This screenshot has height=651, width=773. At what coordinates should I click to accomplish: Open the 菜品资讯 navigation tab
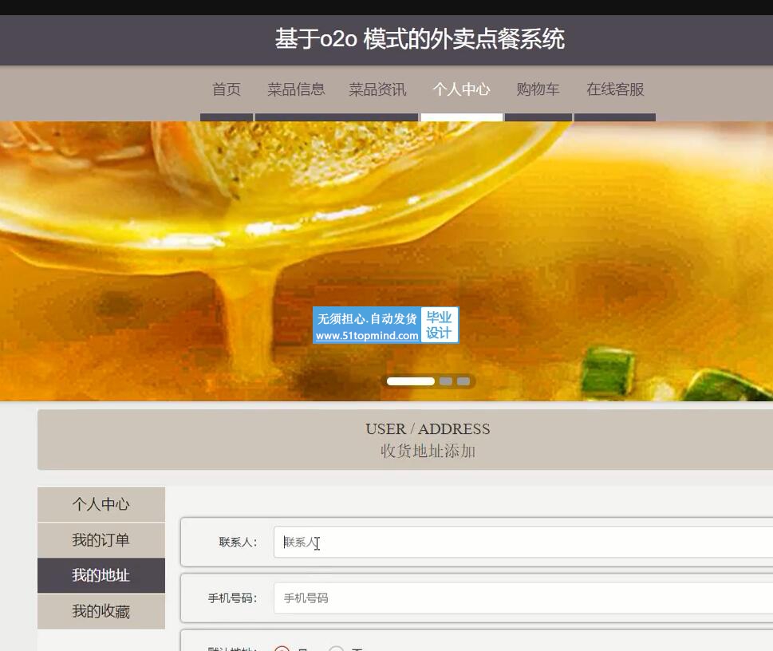(377, 90)
